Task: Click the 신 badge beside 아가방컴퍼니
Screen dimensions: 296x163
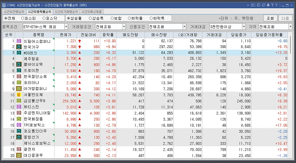Action: pos(19,89)
